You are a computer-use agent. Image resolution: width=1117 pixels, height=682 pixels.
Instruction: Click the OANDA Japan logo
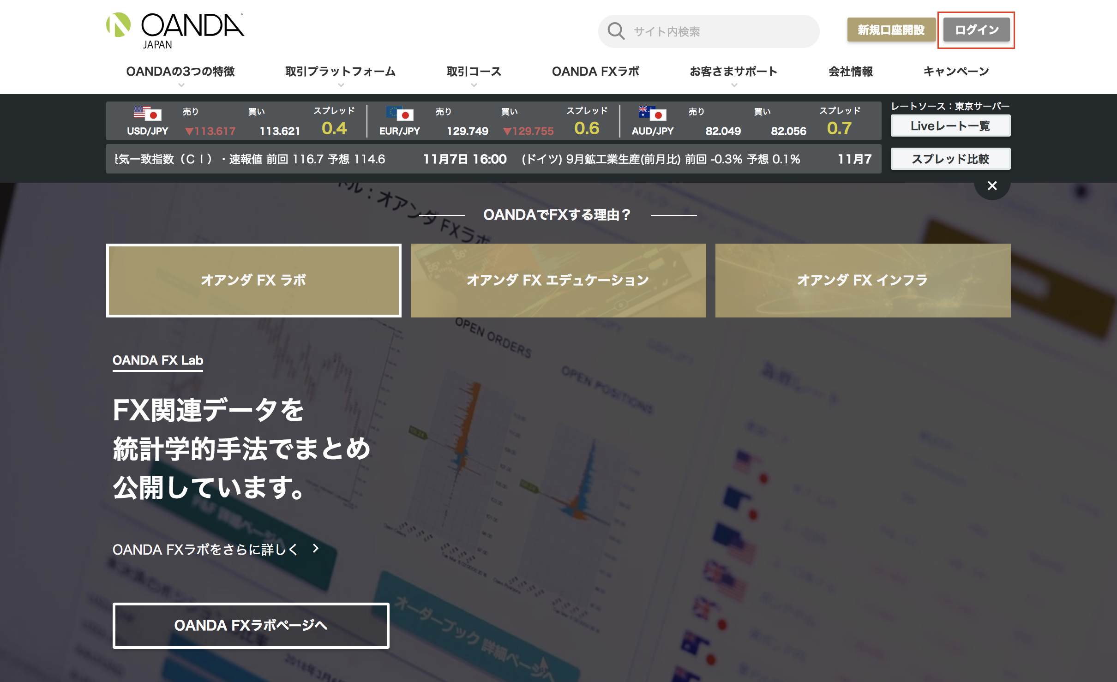coord(175,30)
